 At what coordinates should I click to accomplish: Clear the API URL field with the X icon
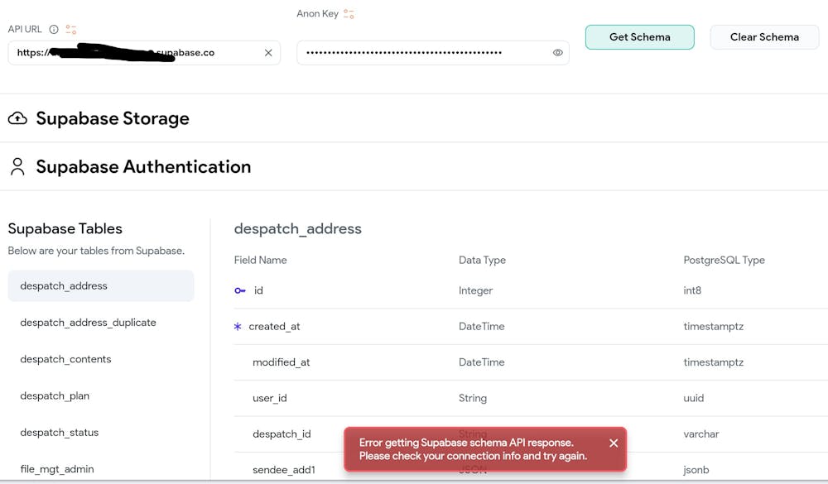pos(268,53)
